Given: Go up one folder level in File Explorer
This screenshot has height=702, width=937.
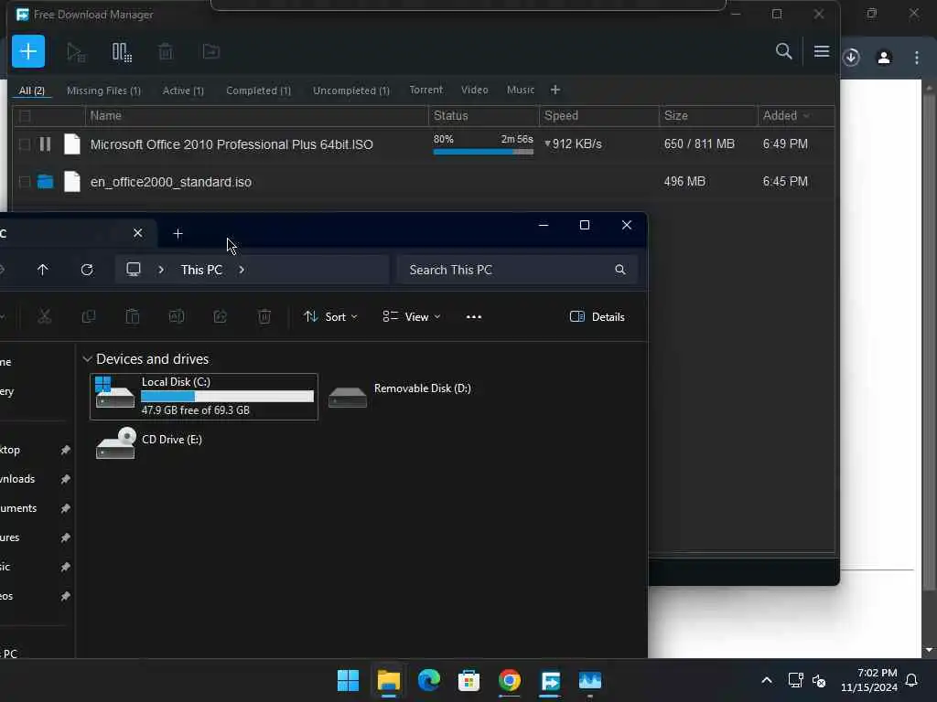Looking at the screenshot, I should tap(42, 270).
